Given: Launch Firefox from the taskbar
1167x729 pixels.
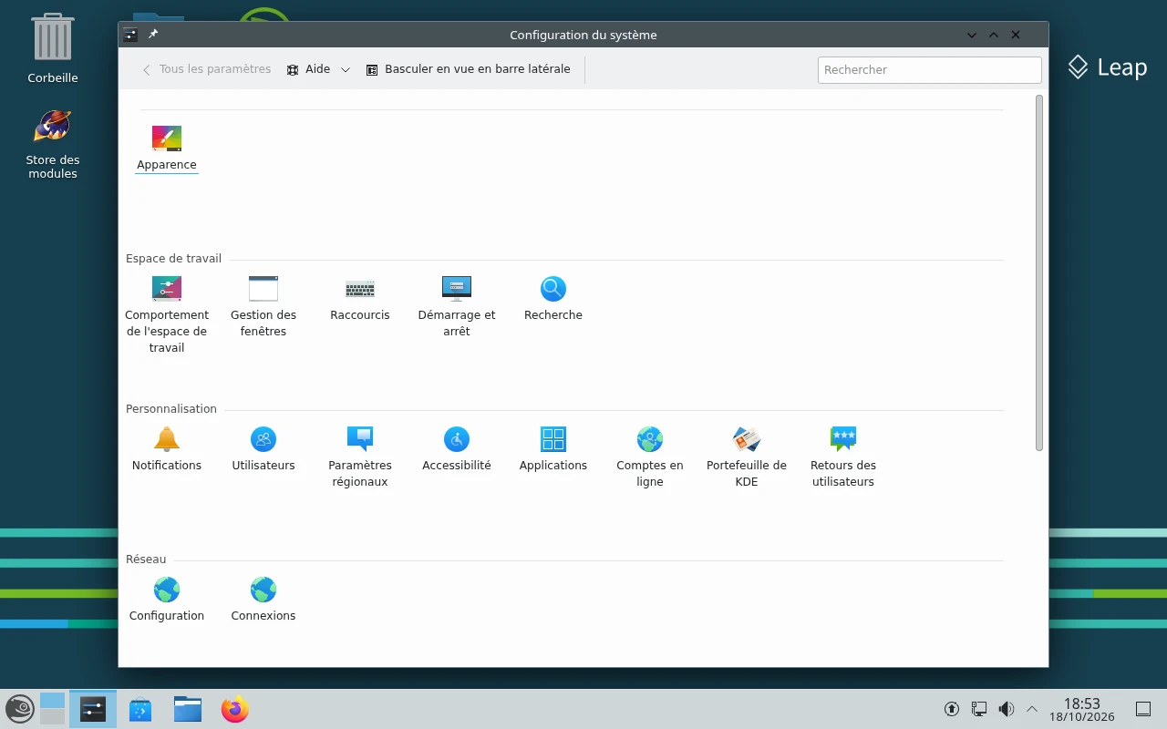Looking at the screenshot, I should click(x=235, y=709).
